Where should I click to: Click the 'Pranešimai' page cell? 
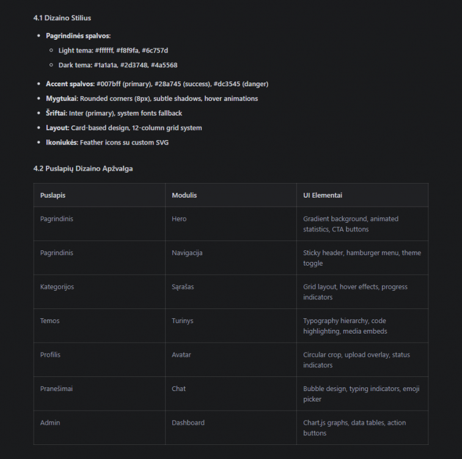[99, 394]
